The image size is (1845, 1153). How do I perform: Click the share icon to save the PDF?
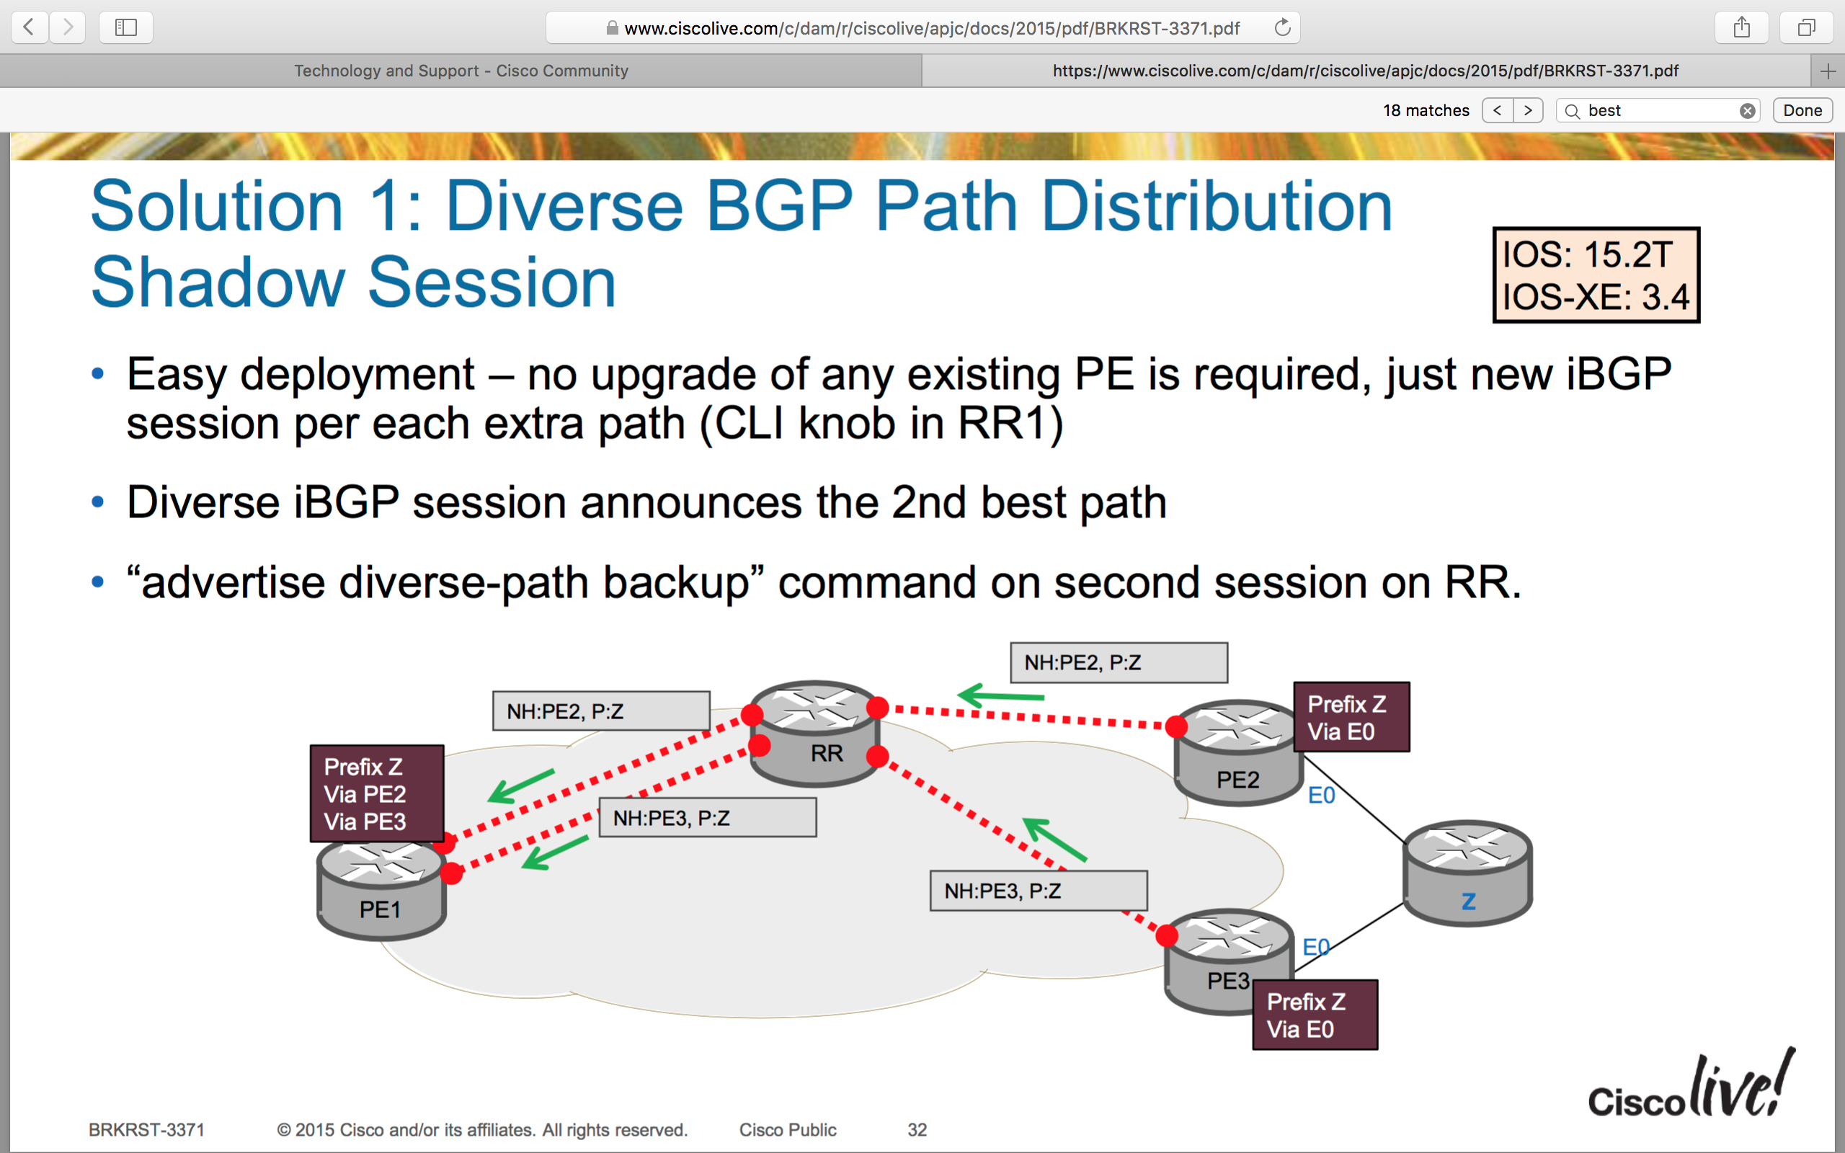[x=1741, y=27]
